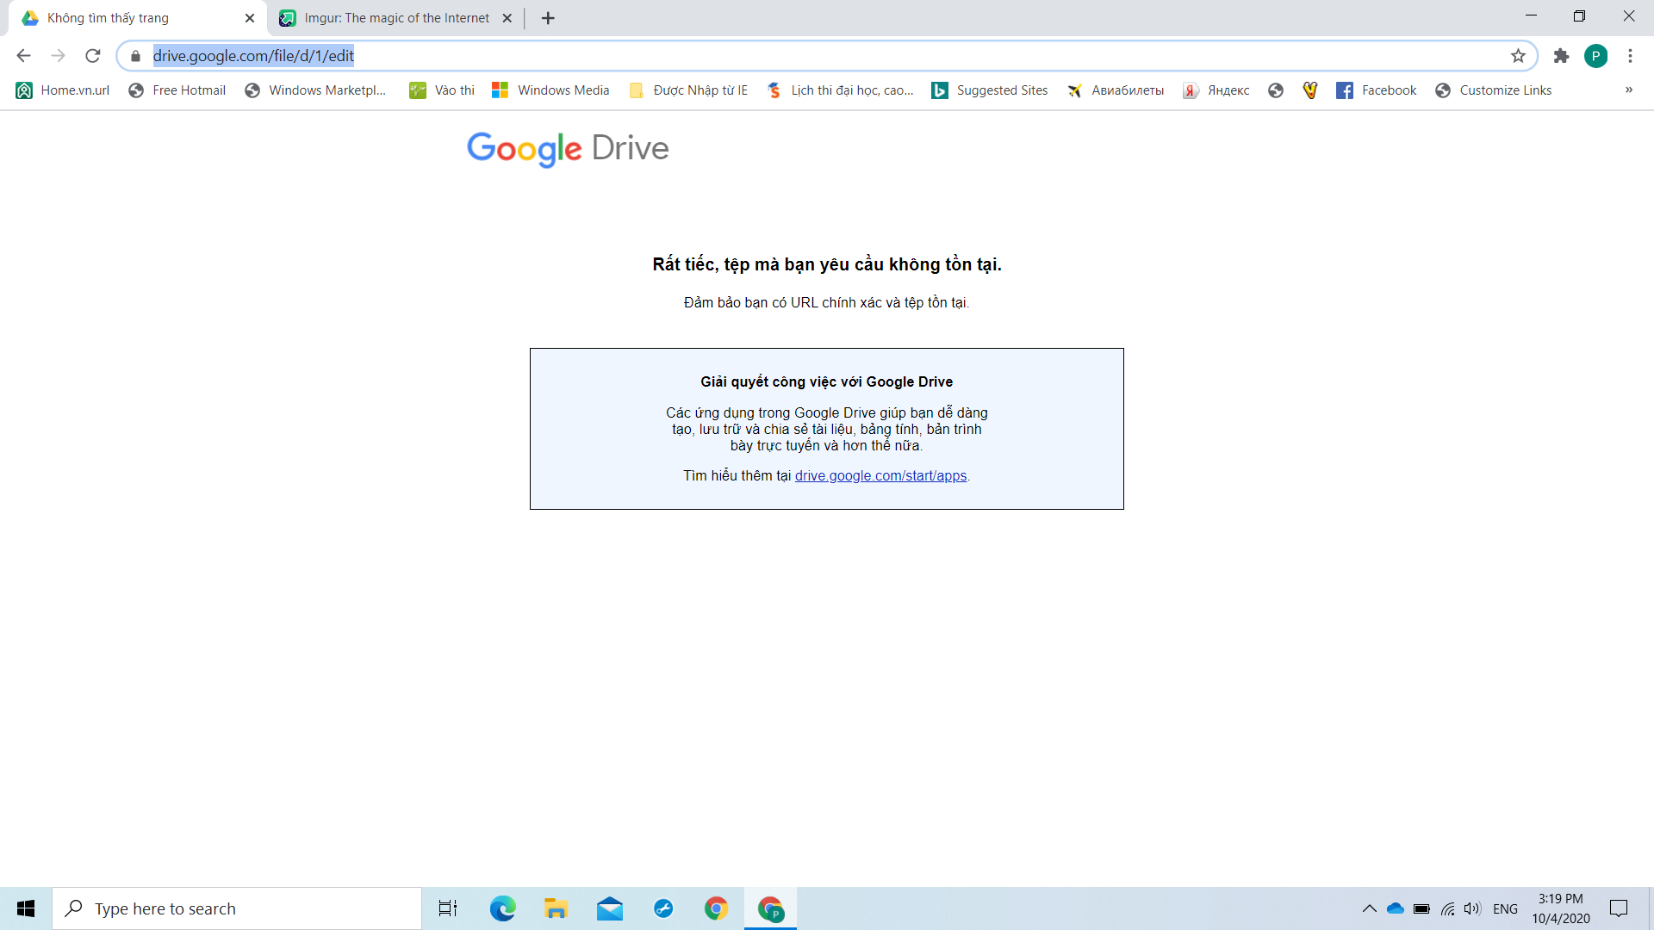Open the Mail app in taskbar
Screen dimensions: 1654x930
click(x=610, y=908)
